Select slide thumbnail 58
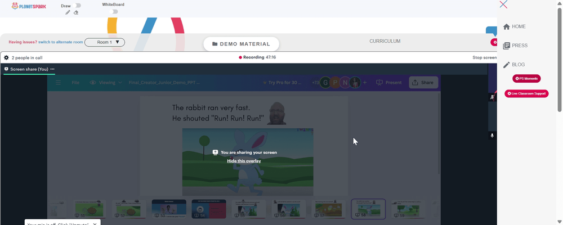The height and width of the screenshot is (225, 563). click(368, 209)
